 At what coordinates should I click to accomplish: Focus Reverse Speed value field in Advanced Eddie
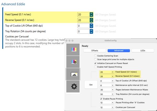[84, 20]
